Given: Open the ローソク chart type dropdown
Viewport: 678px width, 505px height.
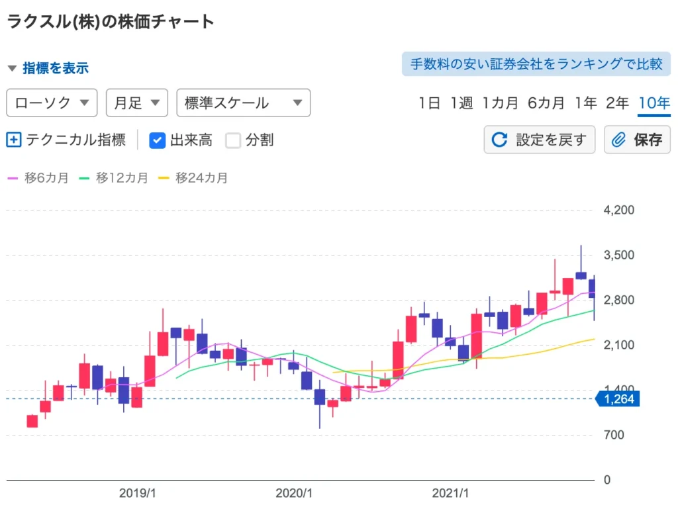Looking at the screenshot, I should (x=52, y=103).
